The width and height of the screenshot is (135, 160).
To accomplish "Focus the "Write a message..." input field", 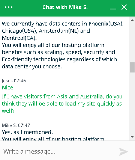I will pos(60,151).
